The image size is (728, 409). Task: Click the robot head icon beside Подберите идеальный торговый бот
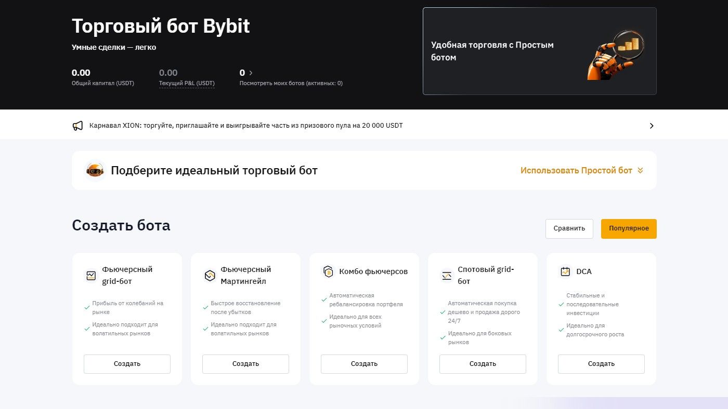tap(95, 170)
